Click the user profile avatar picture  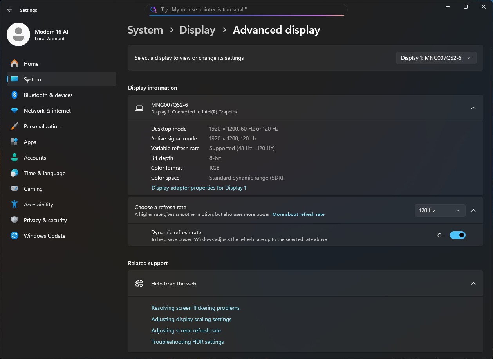(x=18, y=34)
